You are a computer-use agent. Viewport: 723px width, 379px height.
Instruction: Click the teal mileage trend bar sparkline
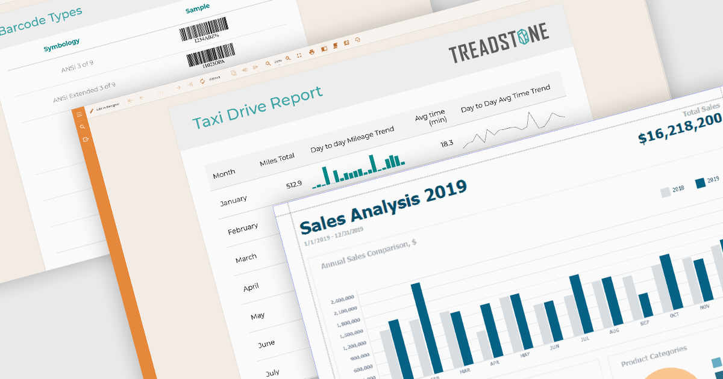coord(358,171)
